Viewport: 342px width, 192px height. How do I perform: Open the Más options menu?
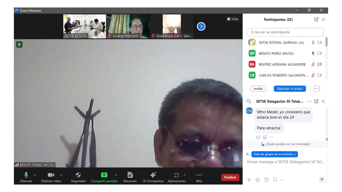[x=199, y=175]
